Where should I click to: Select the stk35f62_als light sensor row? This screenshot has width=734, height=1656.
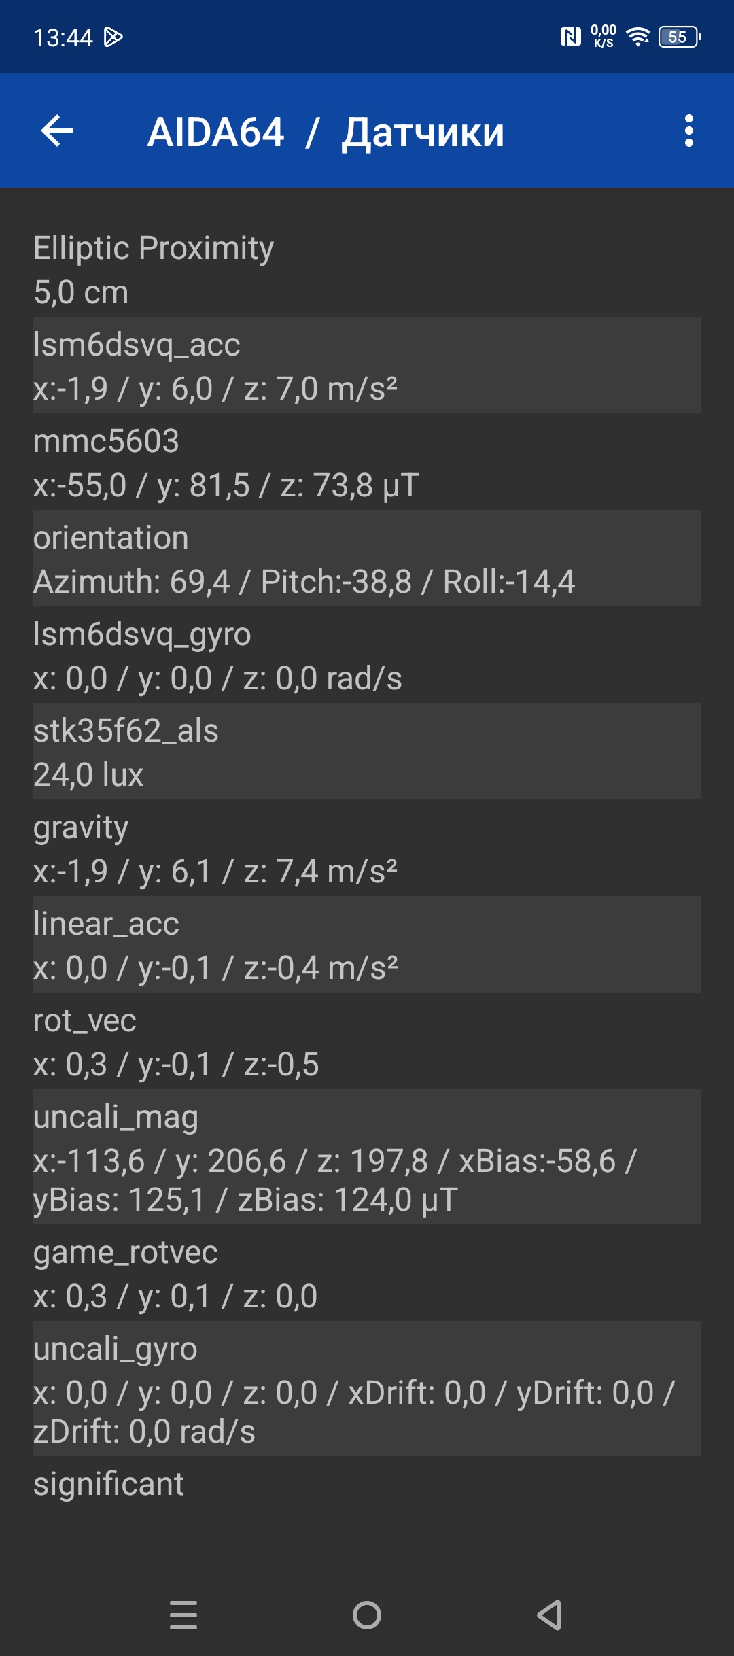[367, 752]
